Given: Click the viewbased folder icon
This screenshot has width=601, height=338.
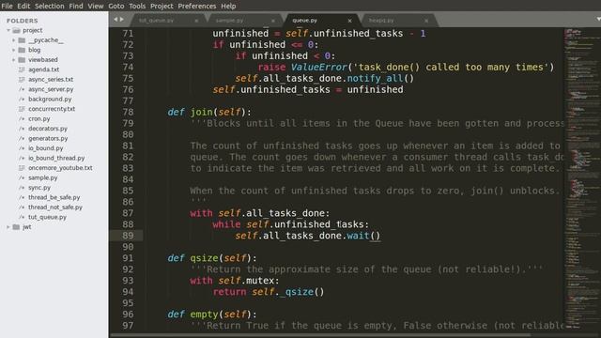Looking at the screenshot, I should click(22, 60).
